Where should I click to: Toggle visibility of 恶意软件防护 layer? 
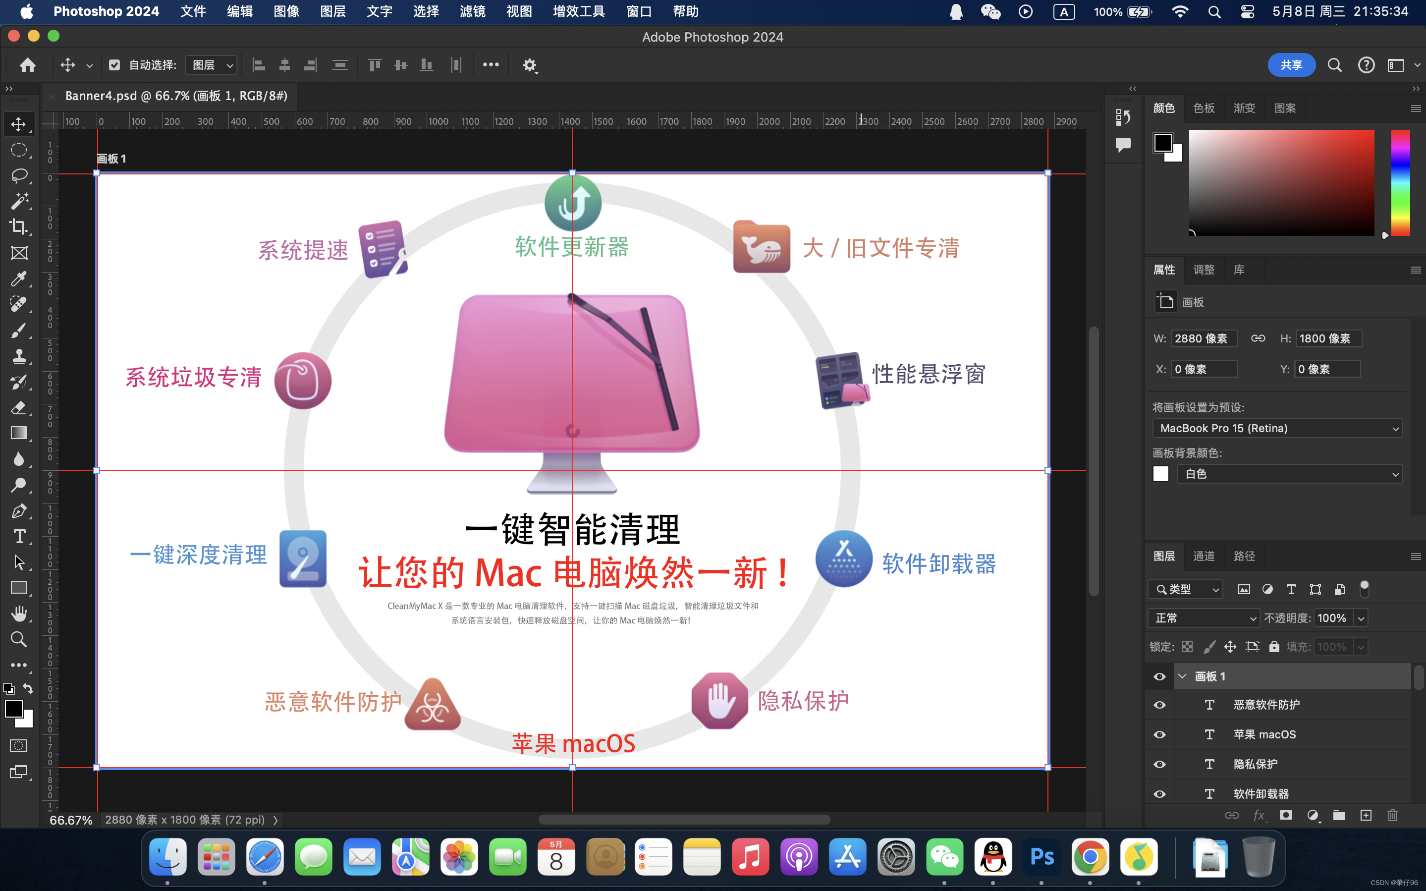[1159, 705]
